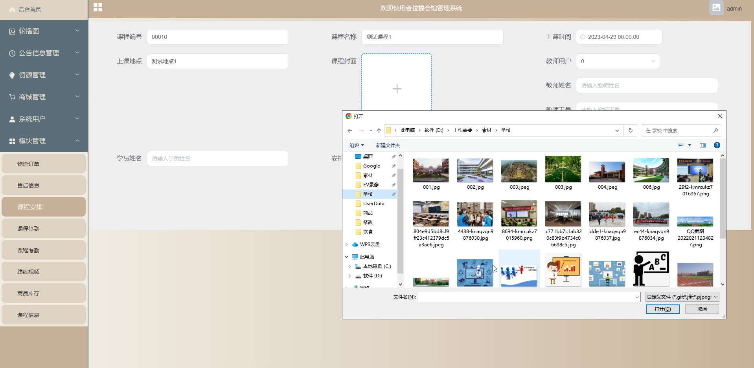
Task: Open the 课程签到 menu item
Action: click(x=44, y=229)
